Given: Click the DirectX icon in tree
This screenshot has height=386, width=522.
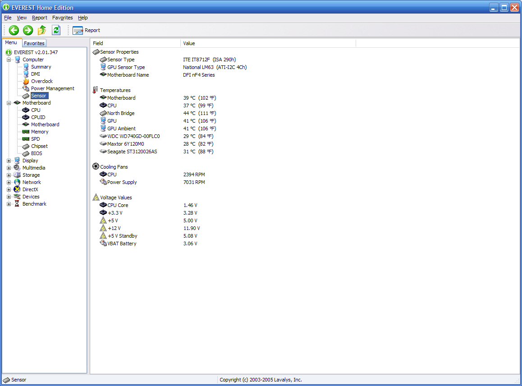Looking at the screenshot, I should 17,189.
